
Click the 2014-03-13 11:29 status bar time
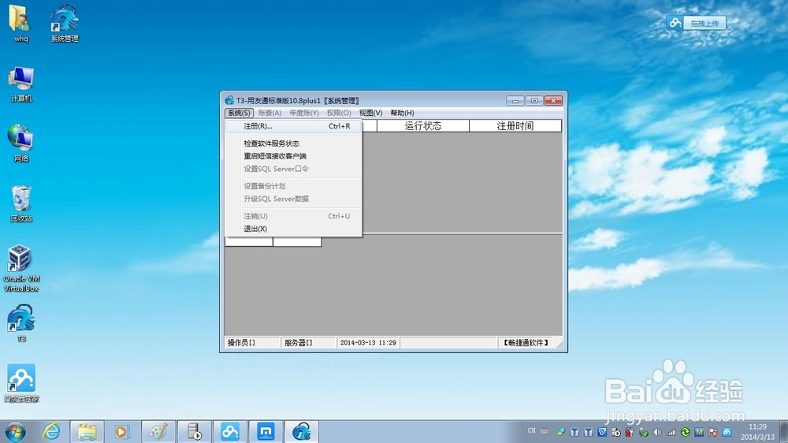368,342
